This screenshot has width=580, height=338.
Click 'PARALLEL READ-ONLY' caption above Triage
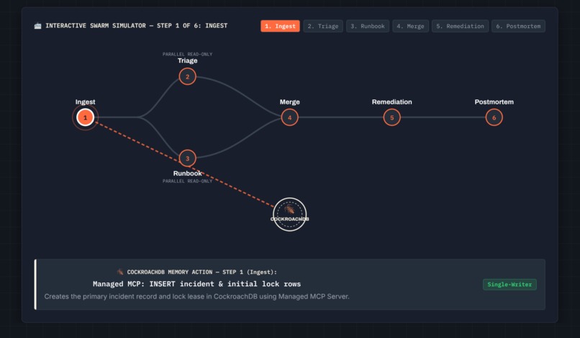[188, 54]
